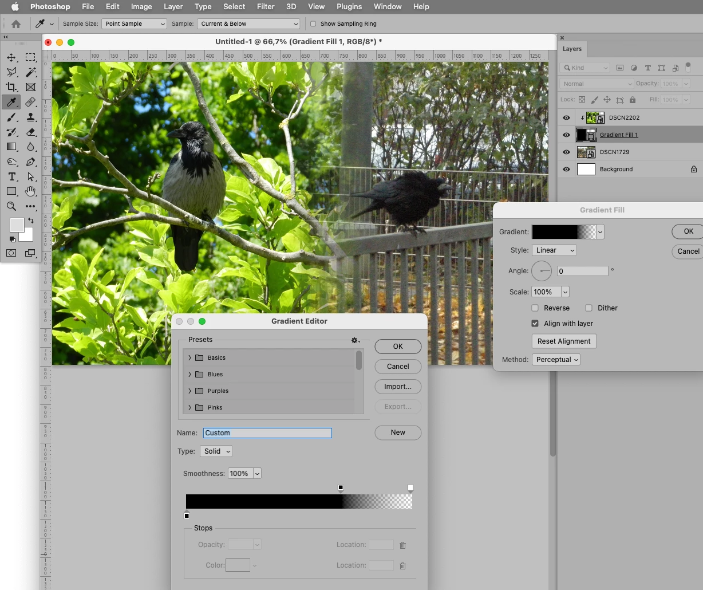703x590 pixels.
Task: Enable the Dither checkbox
Action: tap(589, 308)
